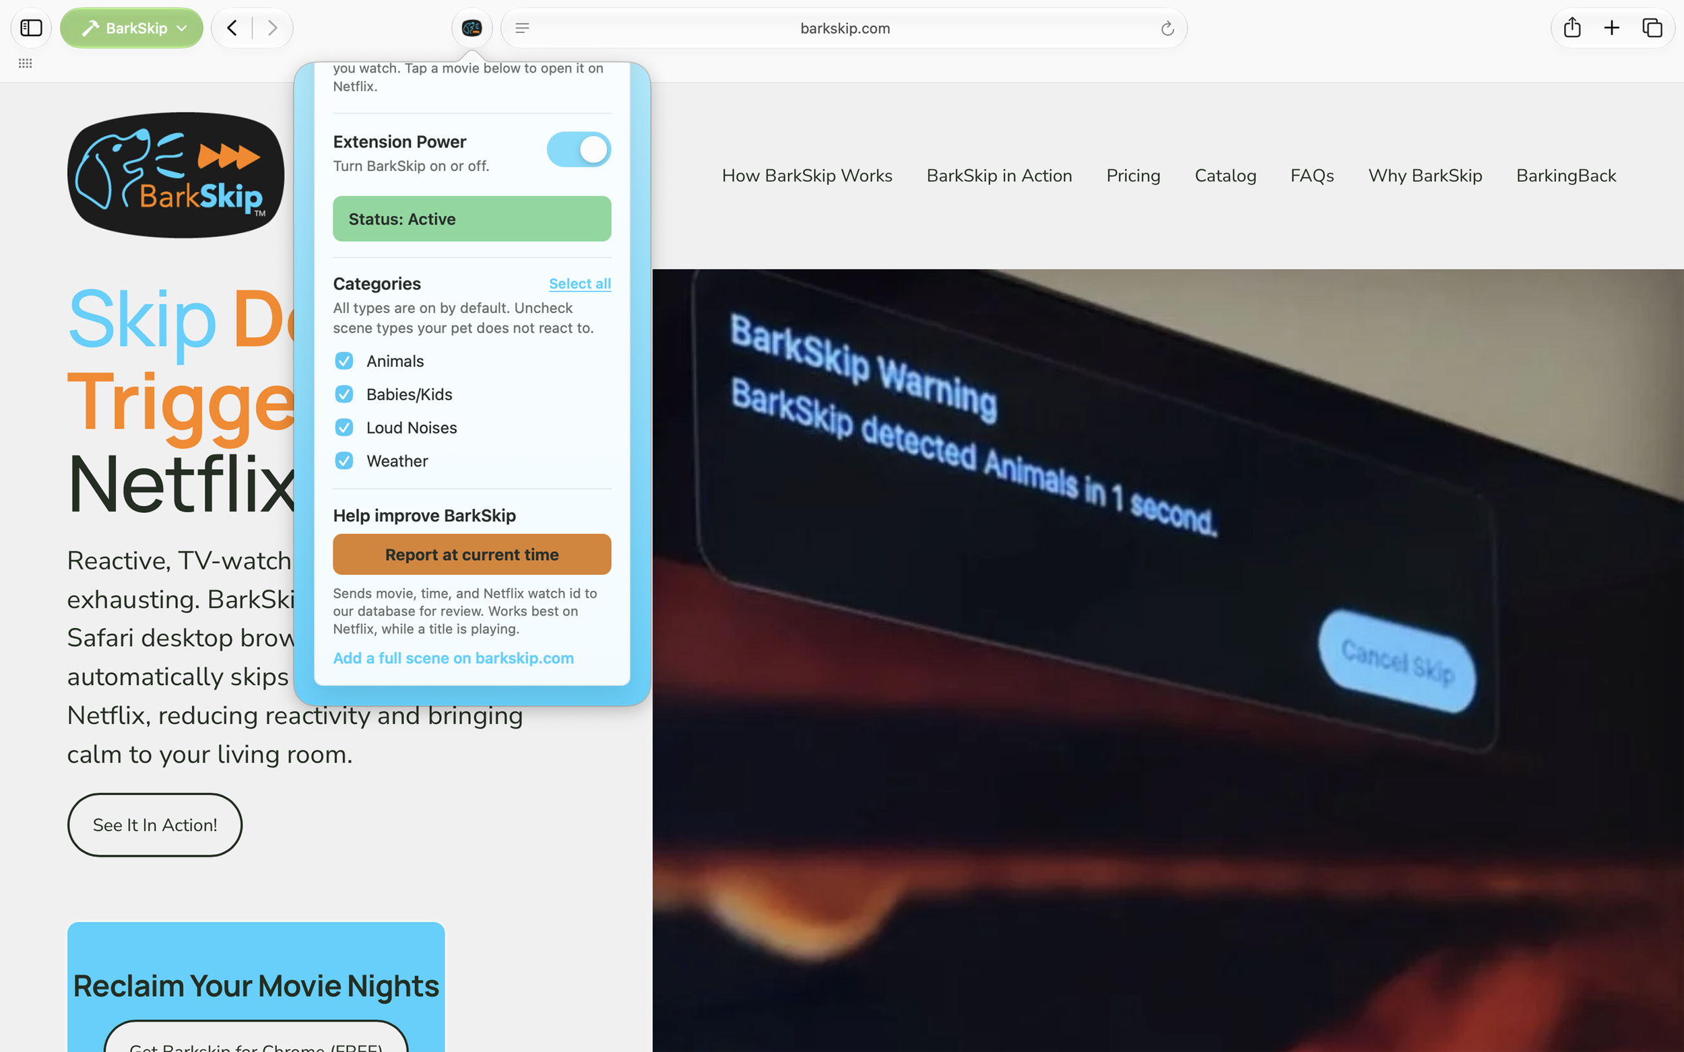1684x1052 pixels.
Task: Reload the barkskip.com page
Action: (x=1167, y=28)
